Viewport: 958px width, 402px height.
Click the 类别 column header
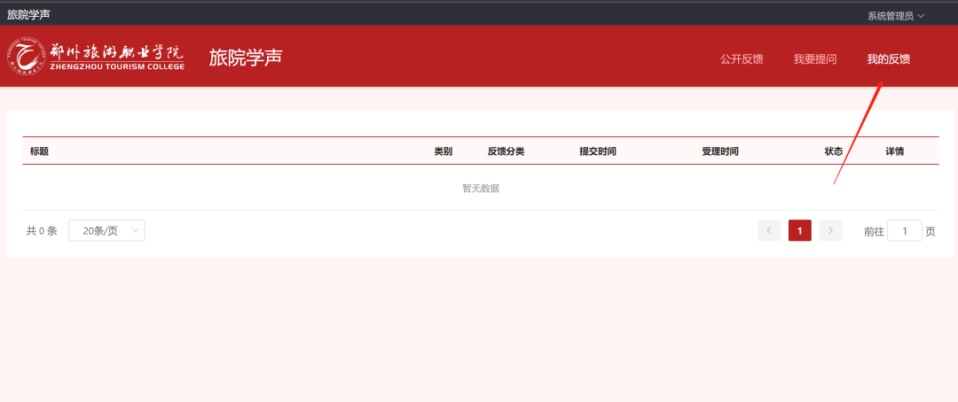click(x=443, y=151)
